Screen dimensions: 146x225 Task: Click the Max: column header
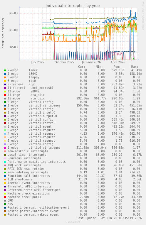pyautogui.click(x=135, y=67)
